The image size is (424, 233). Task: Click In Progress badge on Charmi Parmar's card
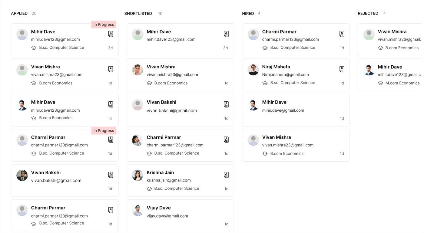(104, 131)
